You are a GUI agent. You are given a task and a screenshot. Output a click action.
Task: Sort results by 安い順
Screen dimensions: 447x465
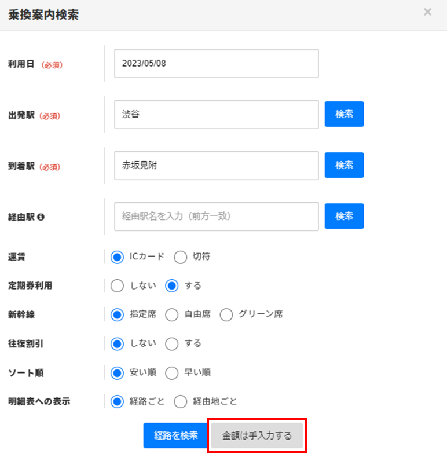tap(118, 372)
